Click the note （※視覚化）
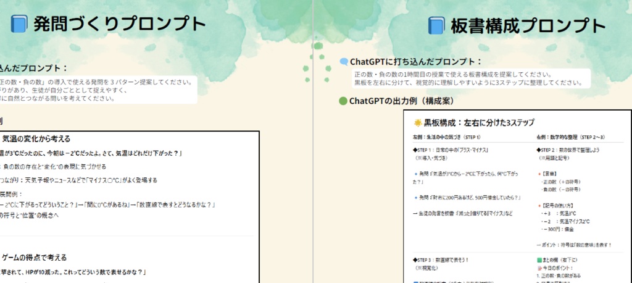Viewport: 632px width, 283px height. pos(428,268)
